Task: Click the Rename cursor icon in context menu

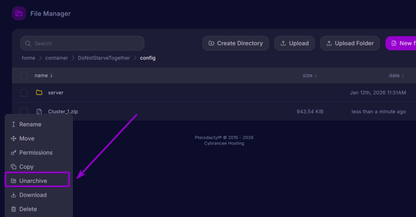Action: pyautogui.click(x=13, y=125)
